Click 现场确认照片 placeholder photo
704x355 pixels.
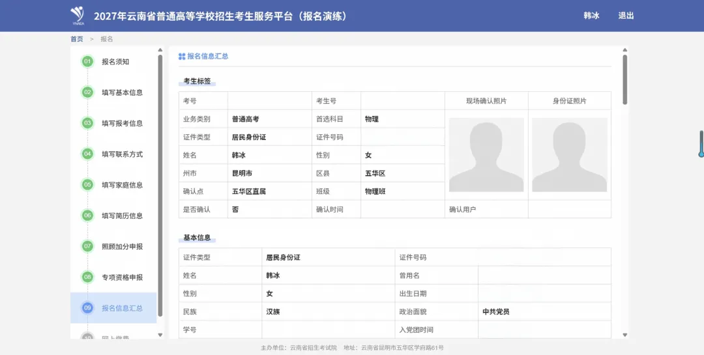486,155
